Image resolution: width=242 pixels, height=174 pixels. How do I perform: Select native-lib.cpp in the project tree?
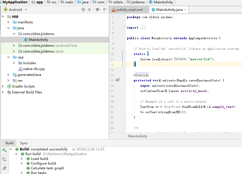click(x=55, y=69)
